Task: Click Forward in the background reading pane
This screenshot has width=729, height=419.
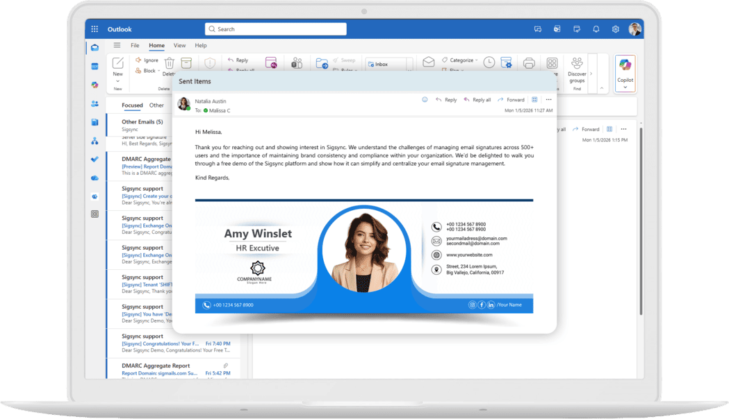Action: pyautogui.click(x=587, y=130)
